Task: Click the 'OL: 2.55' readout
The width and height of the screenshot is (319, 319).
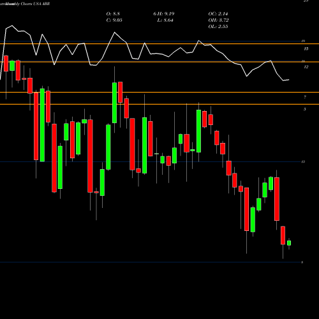Action: [218, 27]
